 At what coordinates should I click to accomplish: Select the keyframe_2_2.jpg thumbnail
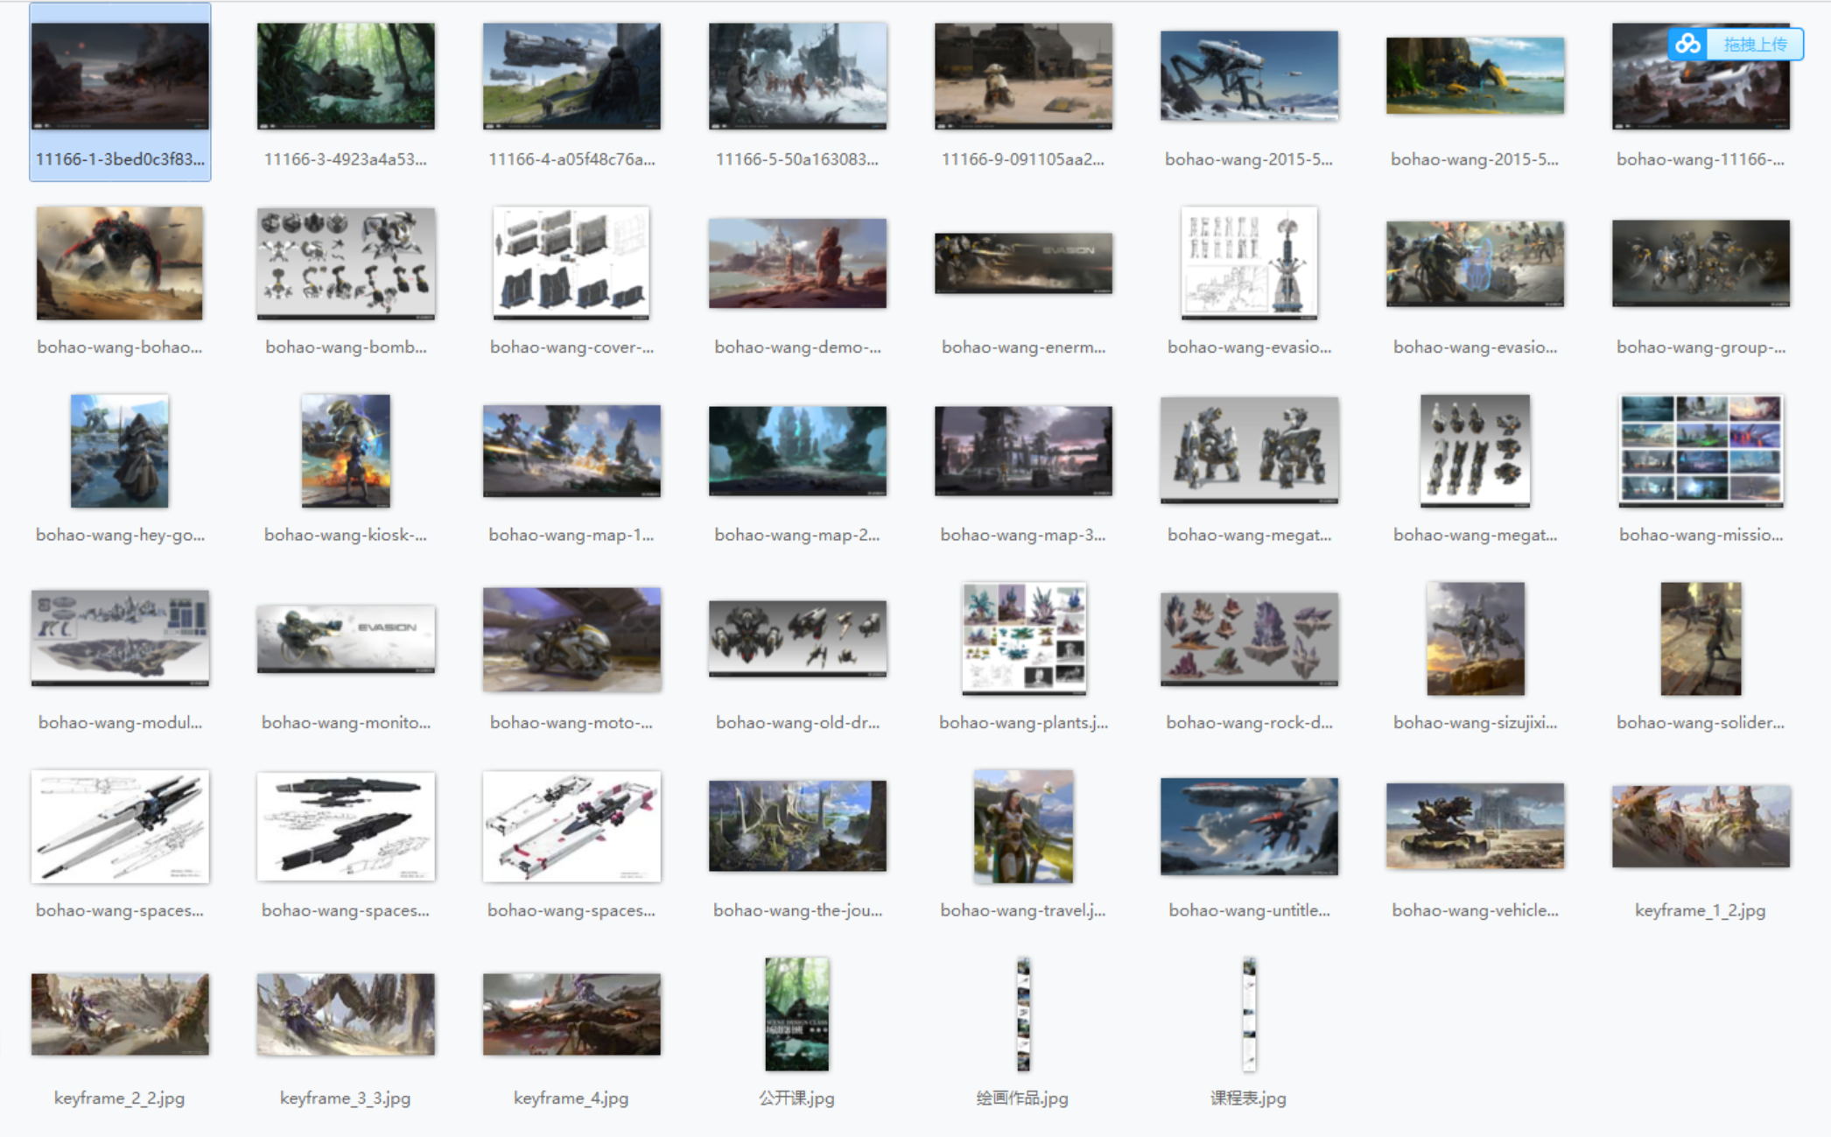120,1014
